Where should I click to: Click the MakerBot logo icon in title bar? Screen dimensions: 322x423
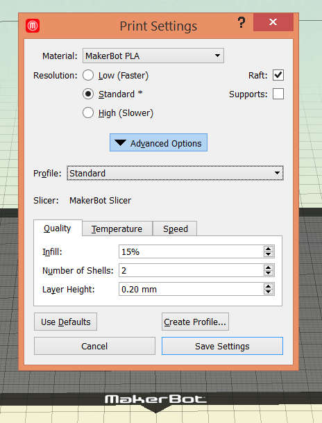coord(33,26)
